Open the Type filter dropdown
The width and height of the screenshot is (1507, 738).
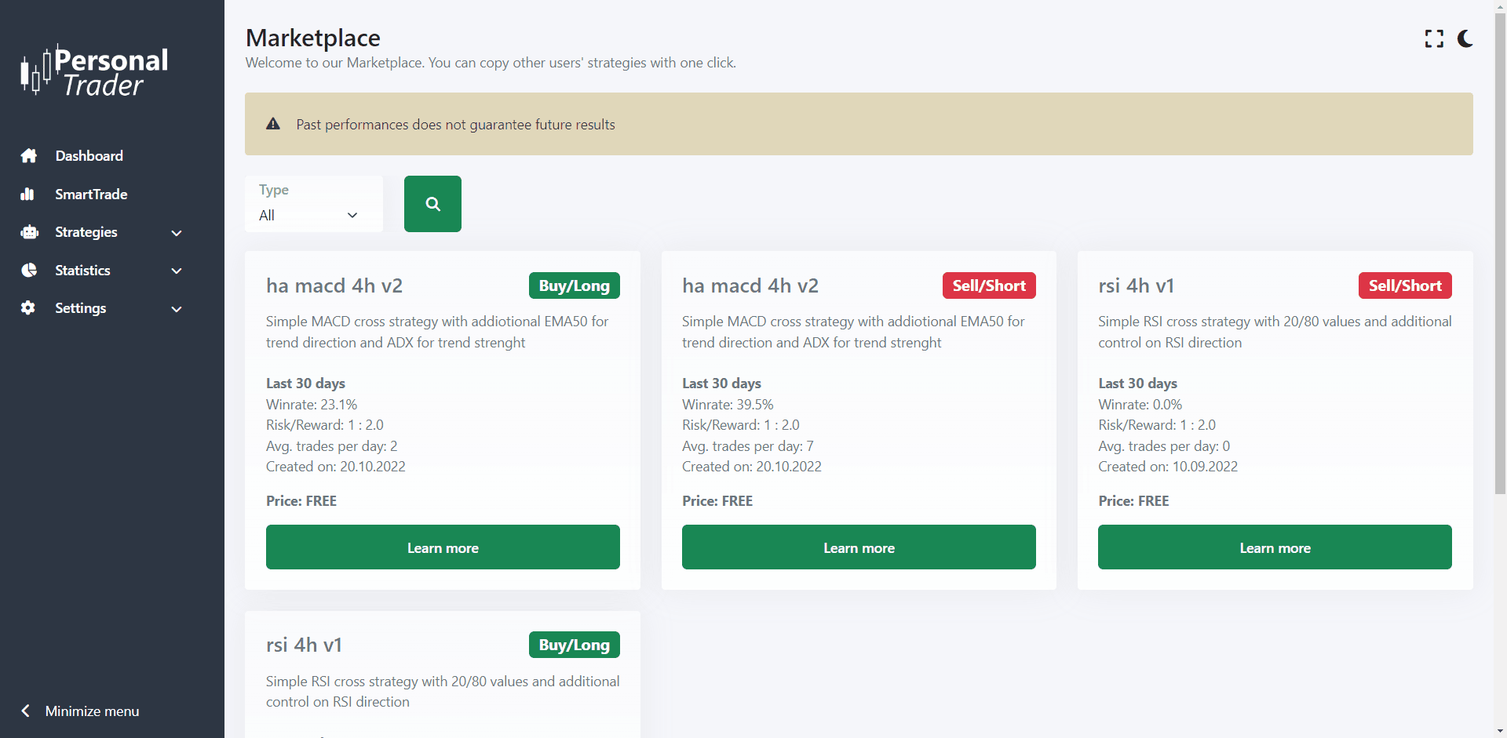point(313,215)
